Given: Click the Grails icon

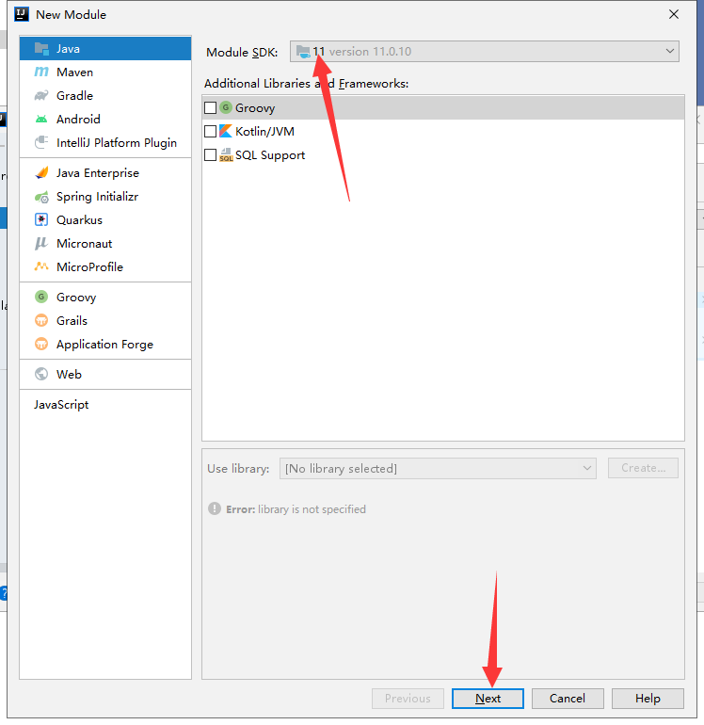Looking at the screenshot, I should pos(41,320).
